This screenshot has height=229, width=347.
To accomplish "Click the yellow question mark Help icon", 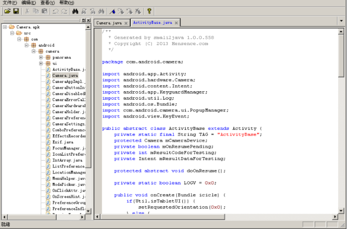I will click(x=149, y=11).
